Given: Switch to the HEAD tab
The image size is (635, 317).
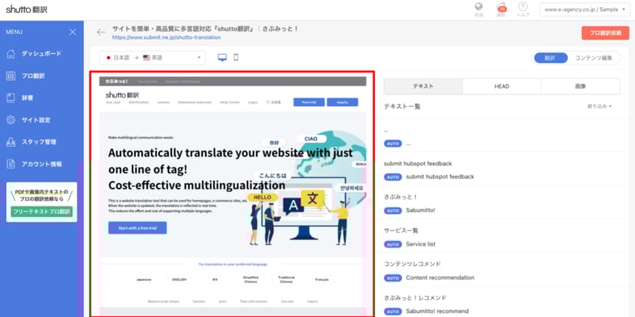Looking at the screenshot, I should [502, 86].
